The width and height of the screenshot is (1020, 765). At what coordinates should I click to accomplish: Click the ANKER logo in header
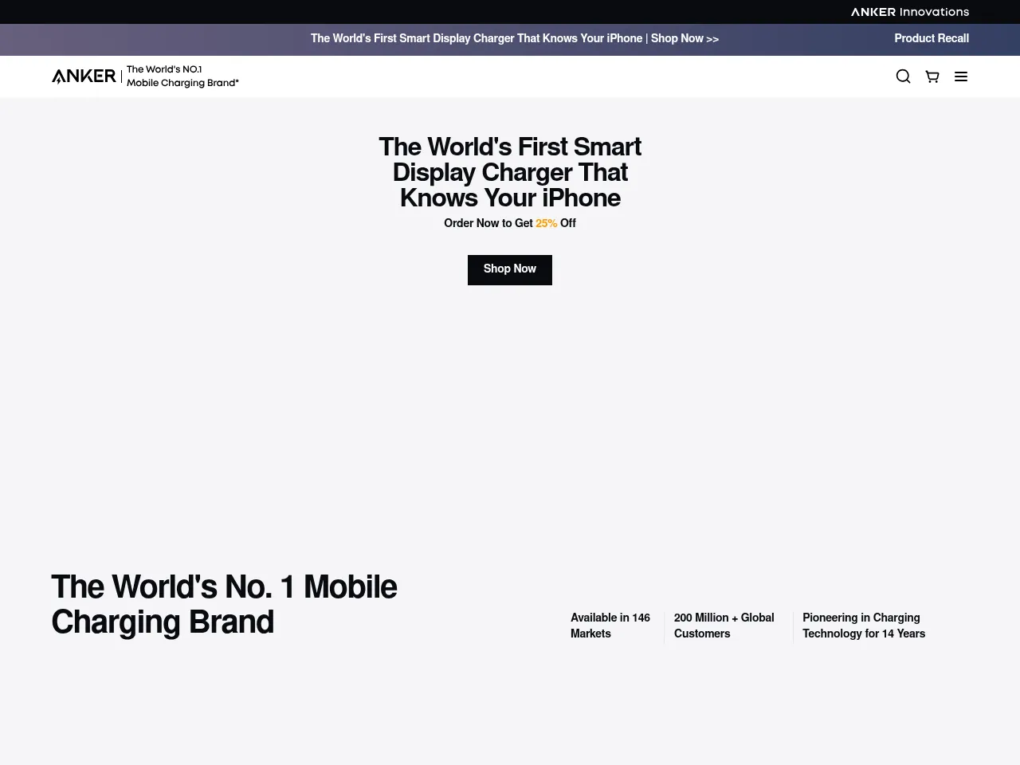84,76
